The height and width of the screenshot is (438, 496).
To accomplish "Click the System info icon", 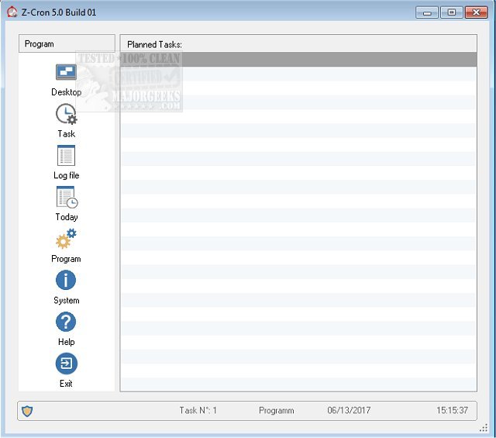I will (x=66, y=280).
